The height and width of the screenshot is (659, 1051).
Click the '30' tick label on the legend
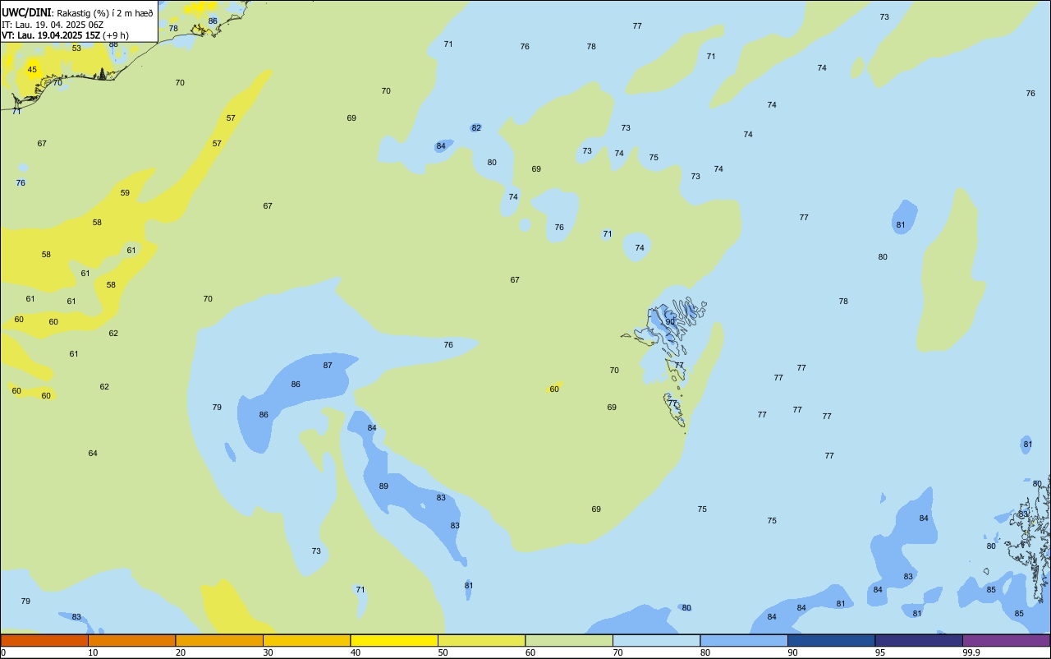[268, 652]
